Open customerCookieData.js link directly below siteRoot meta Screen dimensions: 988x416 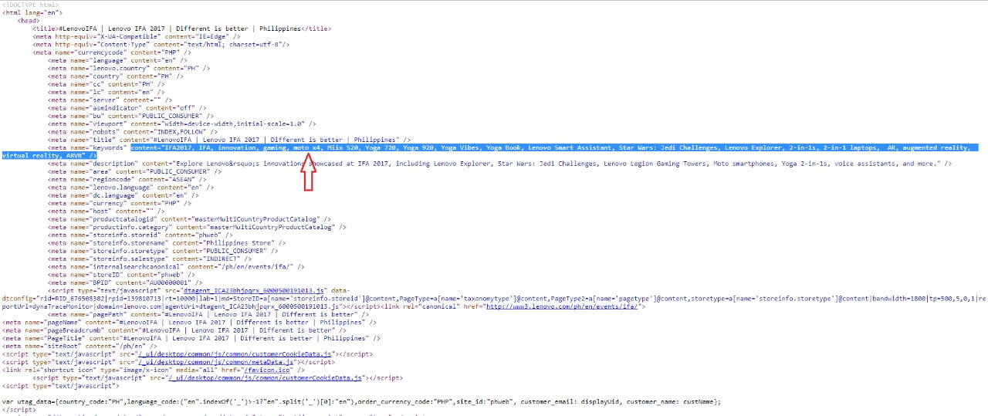click(235, 353)
